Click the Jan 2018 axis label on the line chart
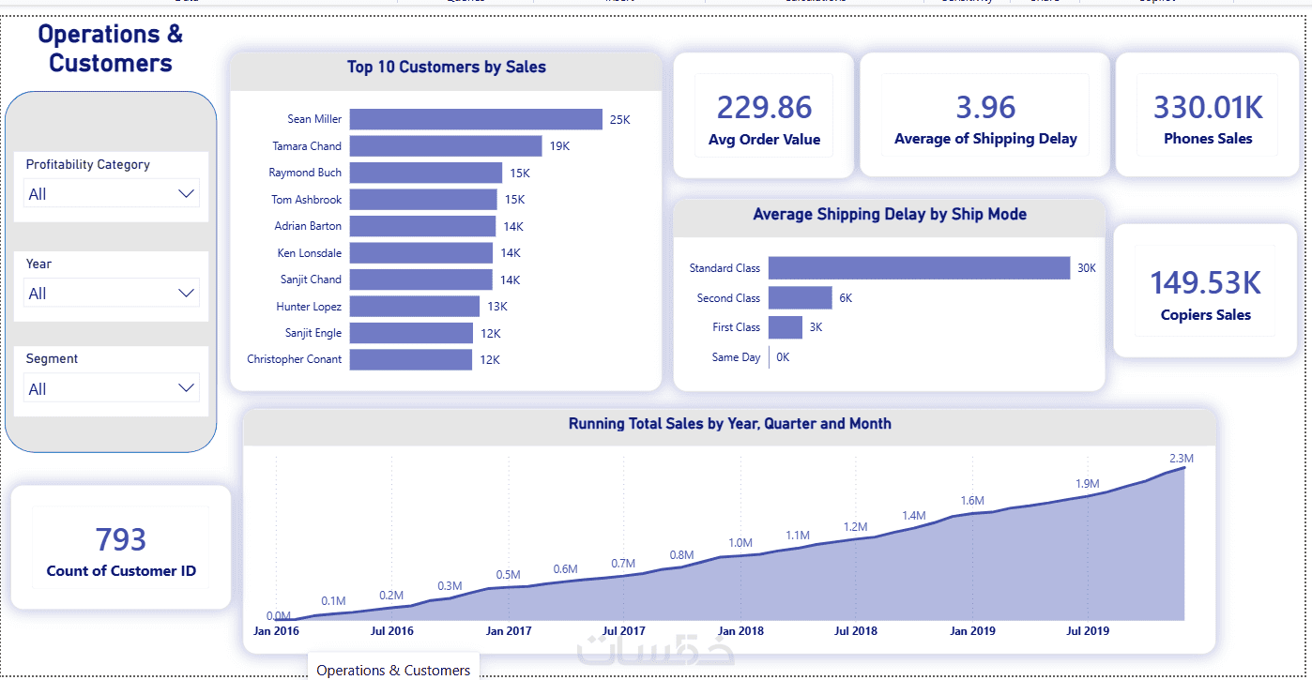Viewport: 1312px width, 680px height. tap(740, 631)
